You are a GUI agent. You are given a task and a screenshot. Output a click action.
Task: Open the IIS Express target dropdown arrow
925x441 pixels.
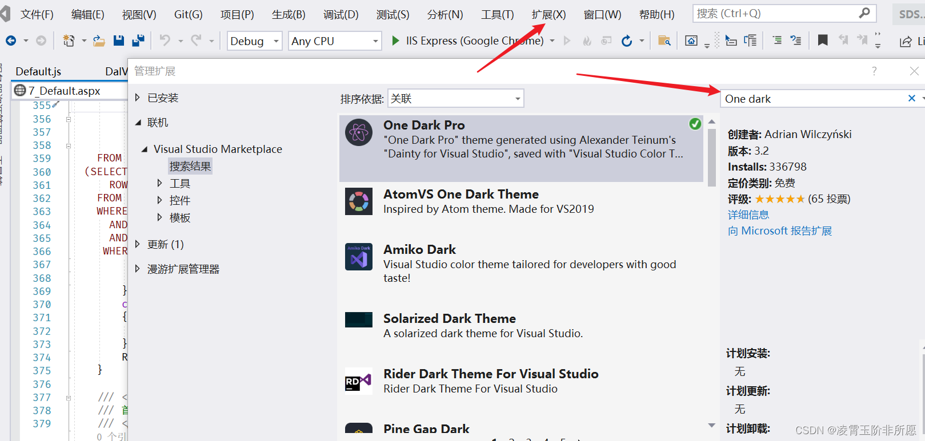pos(552,41)
